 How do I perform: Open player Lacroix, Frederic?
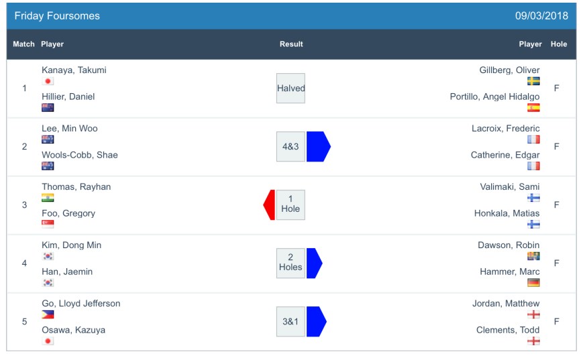[505, 128]
